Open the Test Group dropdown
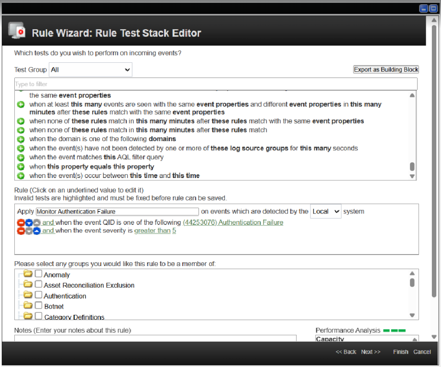The height and width of the screenshot is (367, 441). click(90, 70)
